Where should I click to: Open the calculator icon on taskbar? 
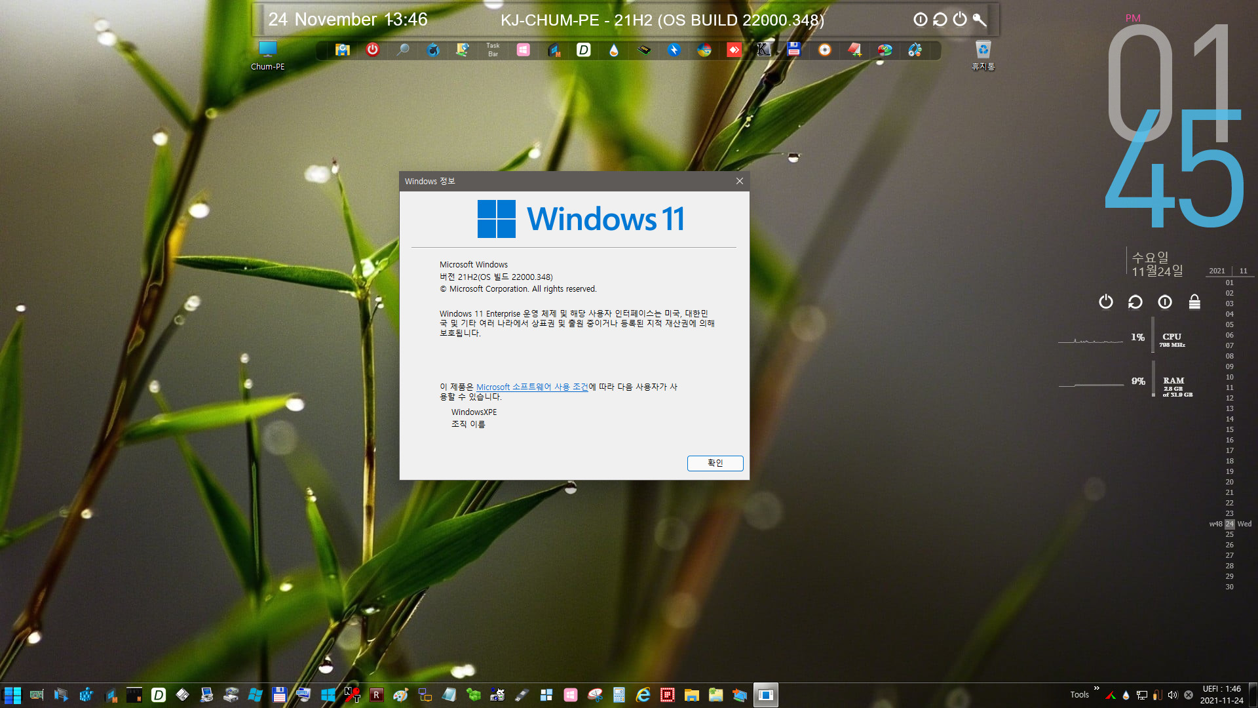[619, 695]
